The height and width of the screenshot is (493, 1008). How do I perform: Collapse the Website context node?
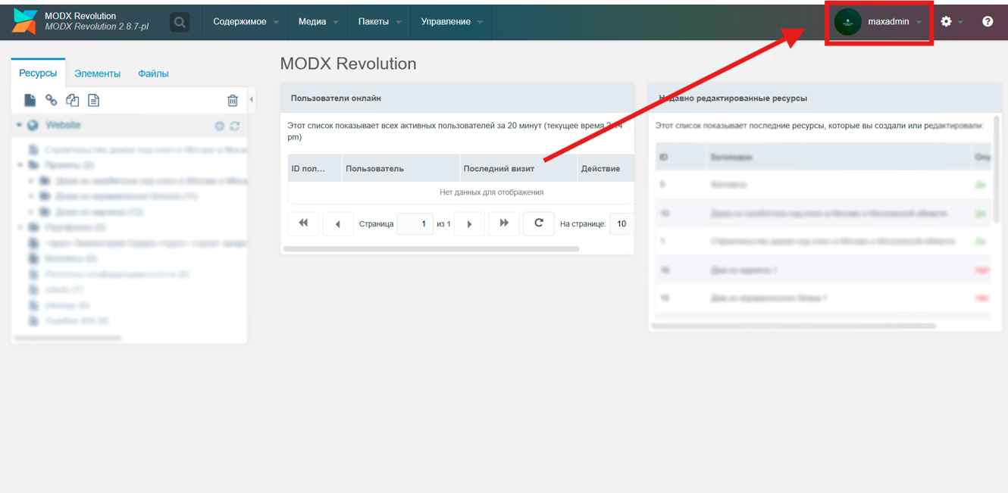tap(19, 125)
